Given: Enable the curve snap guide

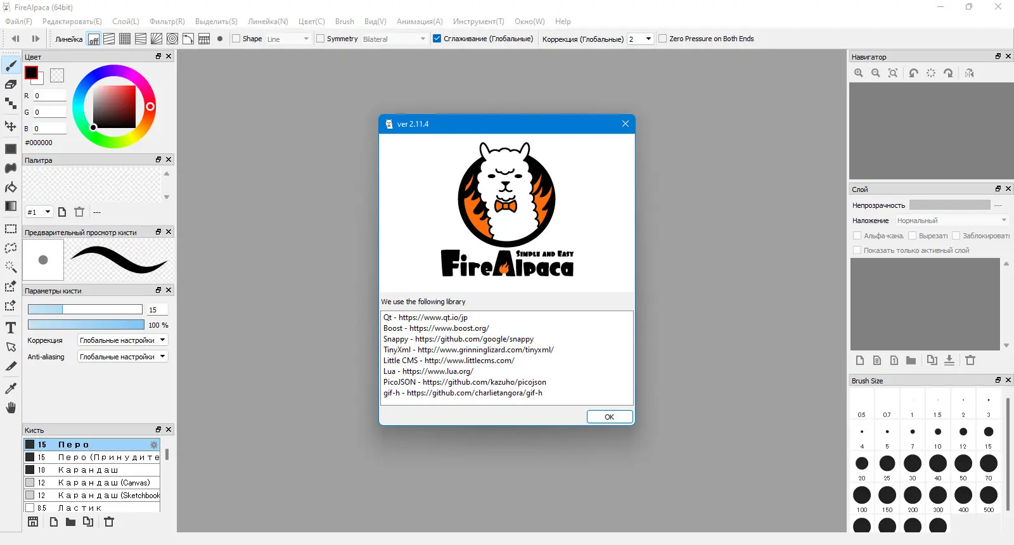Looking at the screenshot, I should [188, 39].
